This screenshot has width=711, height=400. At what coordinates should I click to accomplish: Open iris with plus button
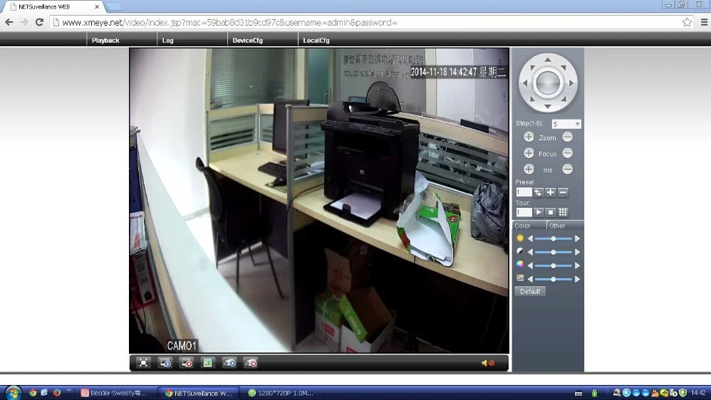(x=529, y=169)
